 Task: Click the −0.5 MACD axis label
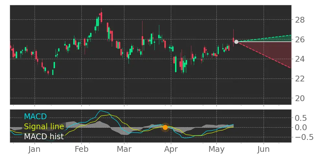[x=304, y=137]
